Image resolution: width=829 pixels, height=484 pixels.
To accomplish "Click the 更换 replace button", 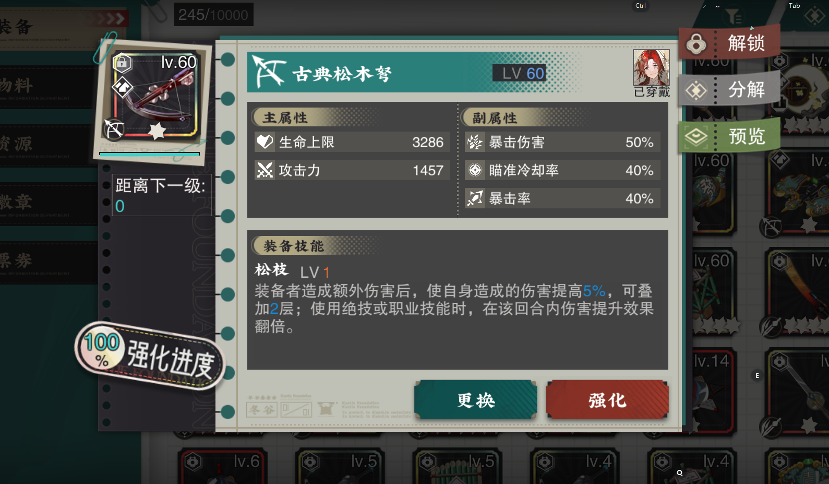I will click(475, 400).
